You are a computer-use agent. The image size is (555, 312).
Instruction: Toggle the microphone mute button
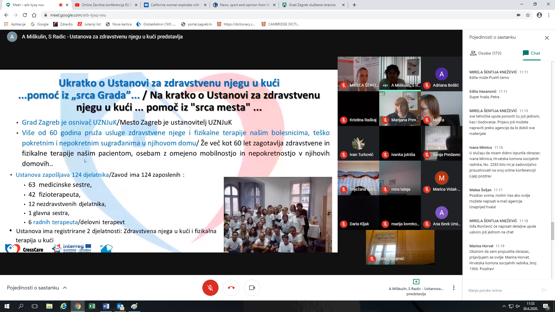[x=210, y=288]
